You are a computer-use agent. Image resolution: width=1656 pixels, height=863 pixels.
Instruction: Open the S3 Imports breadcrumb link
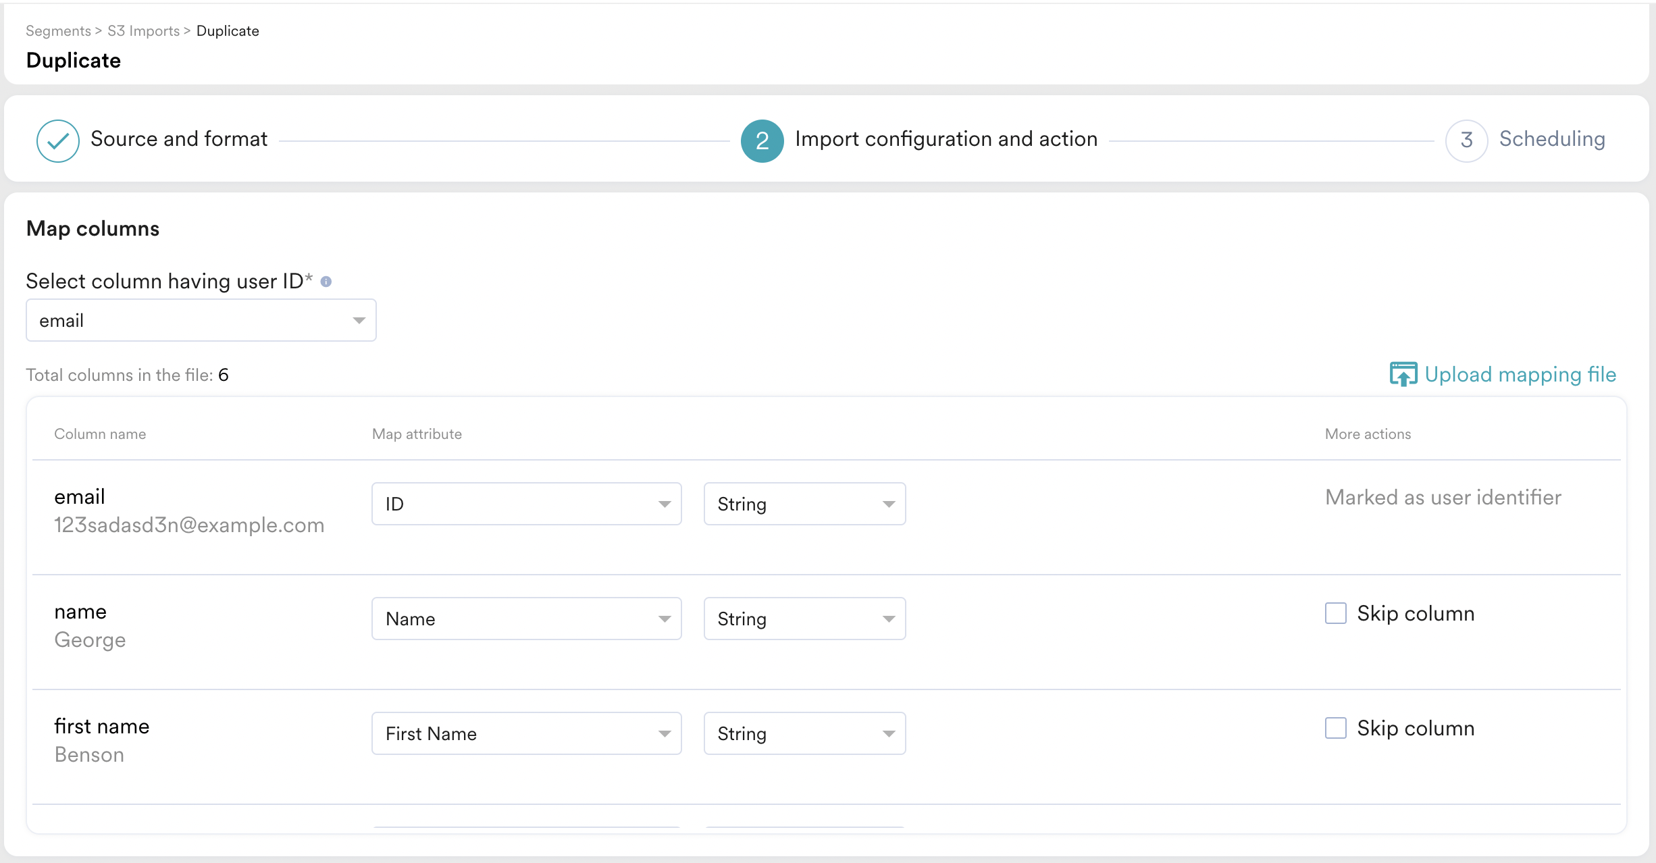tap(143, 31)
